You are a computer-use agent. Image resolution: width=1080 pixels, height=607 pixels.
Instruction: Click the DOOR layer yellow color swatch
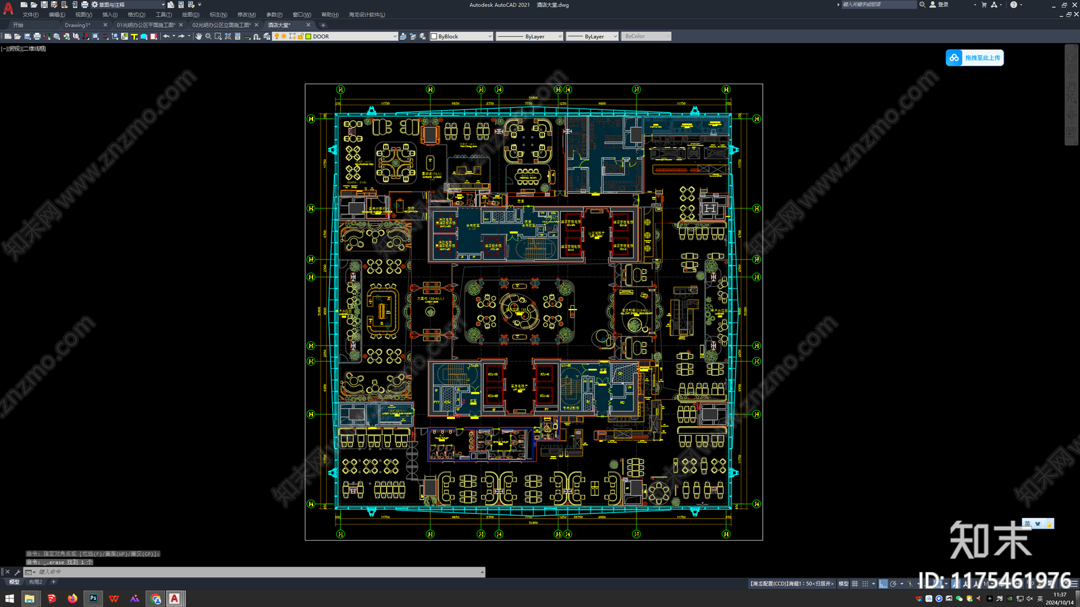(308, 36)
